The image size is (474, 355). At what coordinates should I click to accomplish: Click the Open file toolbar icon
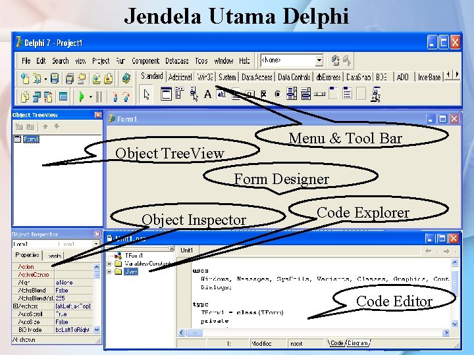tap(37, 78)
